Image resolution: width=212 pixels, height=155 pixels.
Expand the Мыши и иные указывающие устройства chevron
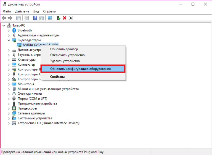pyautogui.click(x=9, y=89)
